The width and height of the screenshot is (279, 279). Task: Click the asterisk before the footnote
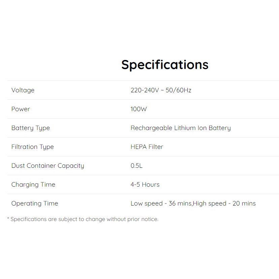click(x=8, y=219)
